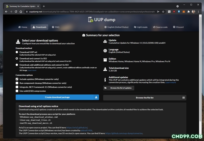Open the Chrome profile avatar
The height and width of the screenshot is (141, 204).
pos(193,12)
